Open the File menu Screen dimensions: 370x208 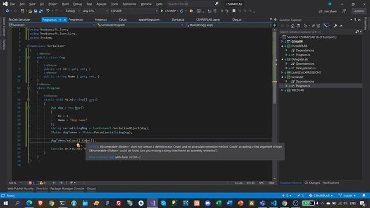click(13, 4)
